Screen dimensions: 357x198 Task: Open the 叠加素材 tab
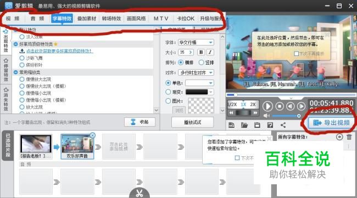tap(87, 19)
